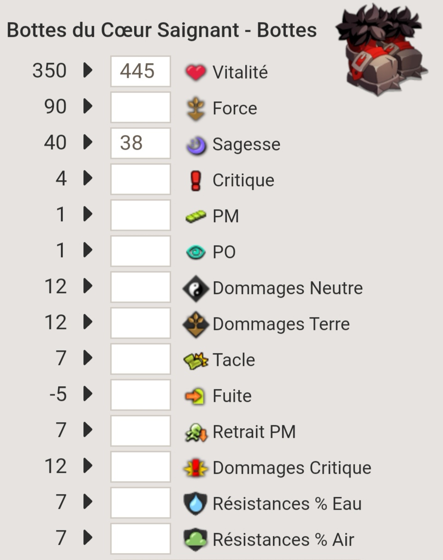Click the Bottes du Cœur Saignant item image
This screenshot has height=560, width=443.
(383, 50)
